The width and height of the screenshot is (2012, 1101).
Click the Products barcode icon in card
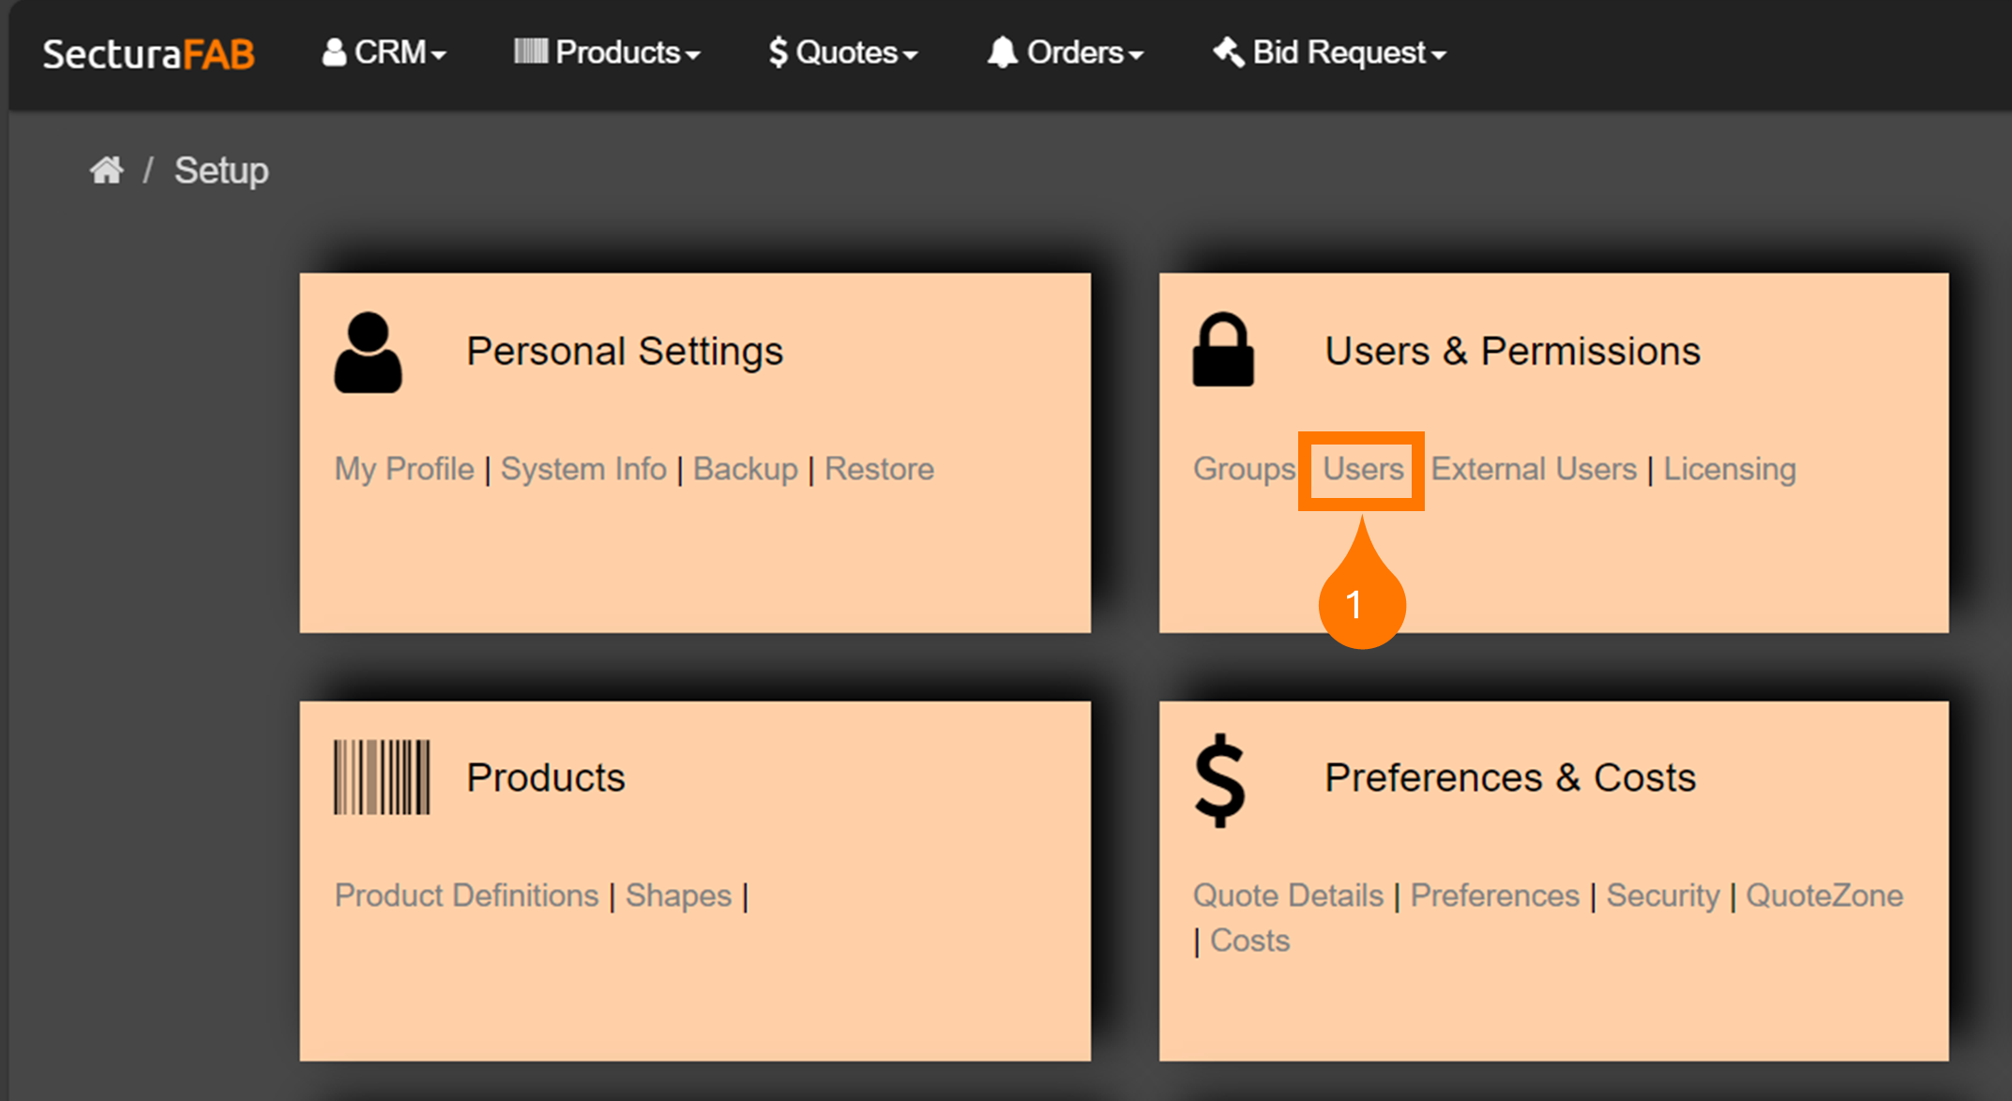pos(382,777)
